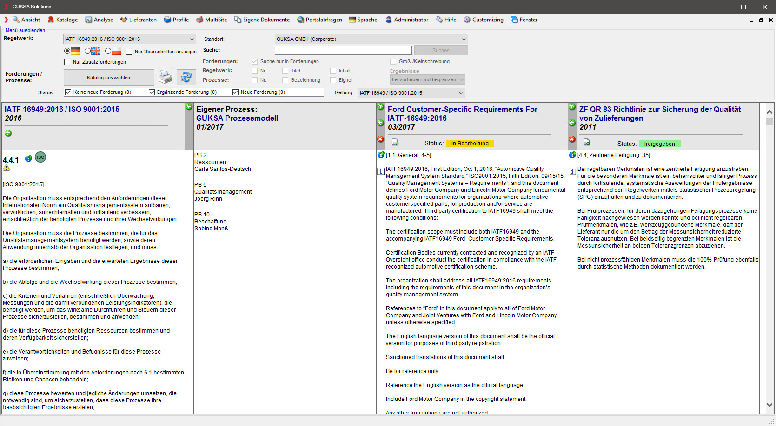
Task: Open the Hilfe menu
Action: point(446,20)
